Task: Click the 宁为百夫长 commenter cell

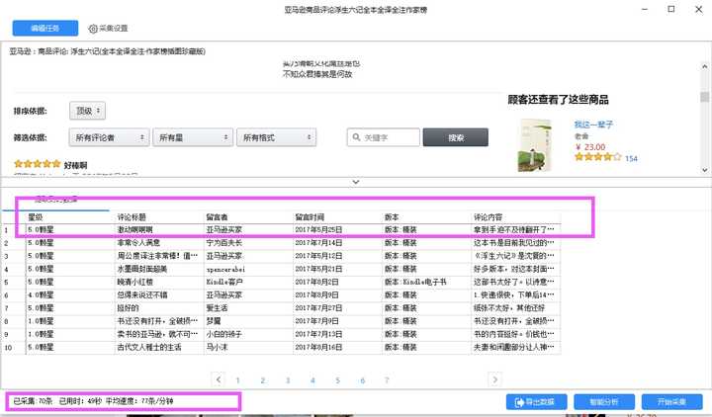Action: pos(248,243)
